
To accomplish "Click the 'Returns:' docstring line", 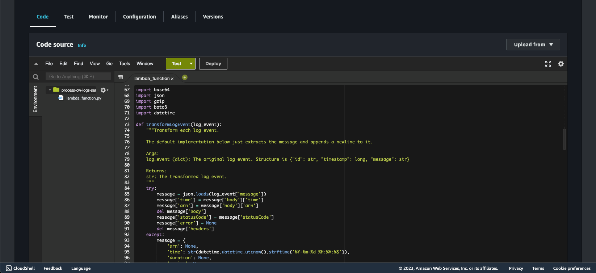I will click(156, 171).
